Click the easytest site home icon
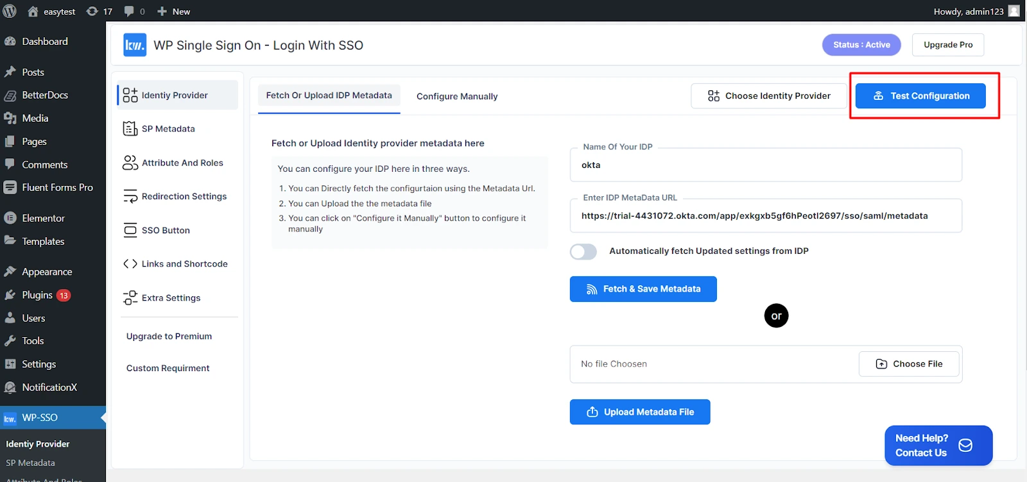 tap(33, 11)
